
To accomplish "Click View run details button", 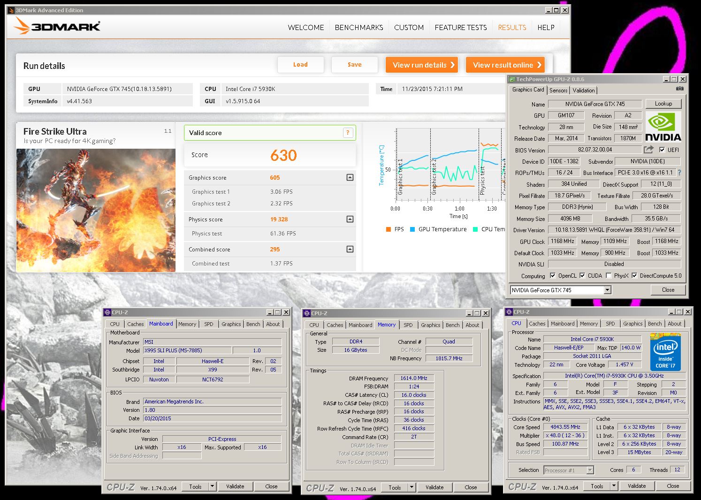I will click(422, 65).
